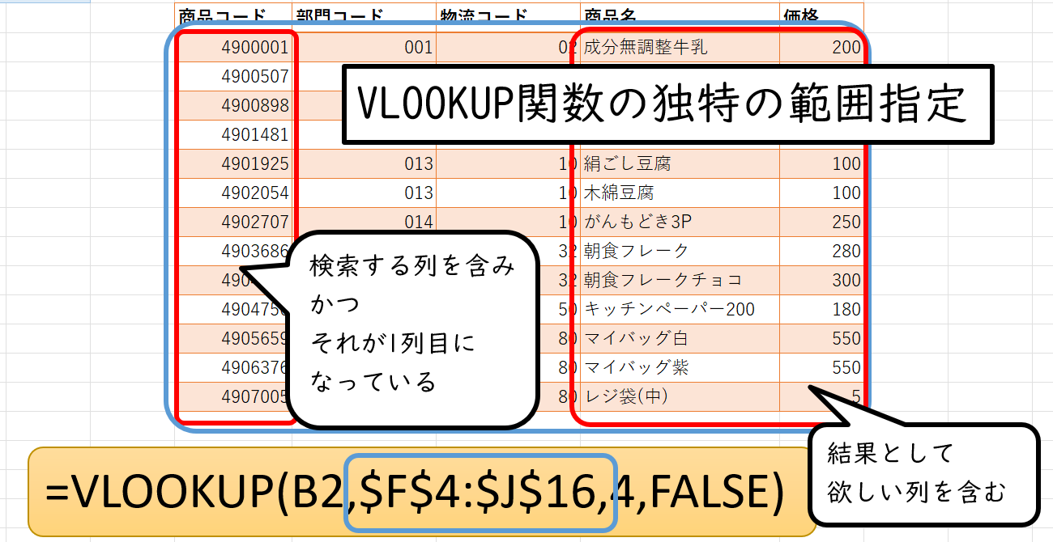The height and width of the screenshot is (542, 1053).
Task: Click price 550 in マイバッグ白 row
Action: (x=821, y=338)
